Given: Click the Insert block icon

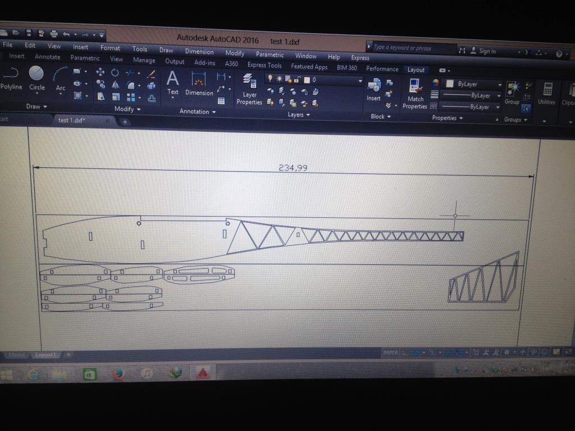Looking at the screenshot, I should [373, 89].
